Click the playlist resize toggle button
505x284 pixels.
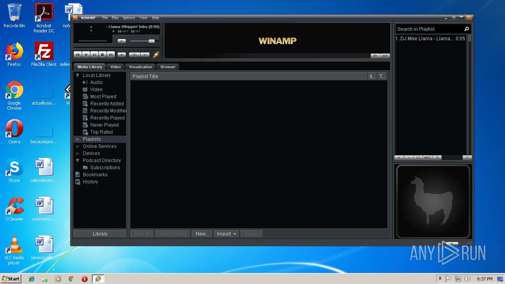(467, 157)
